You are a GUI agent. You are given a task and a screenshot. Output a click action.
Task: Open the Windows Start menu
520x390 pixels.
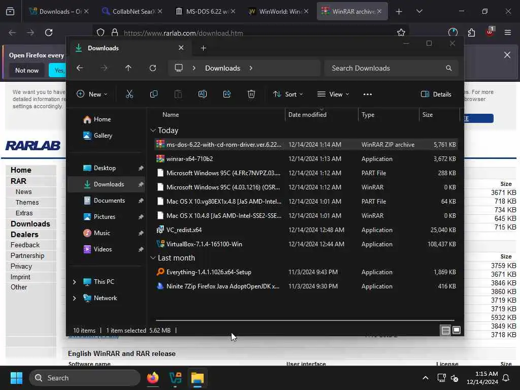click(16, 378)
